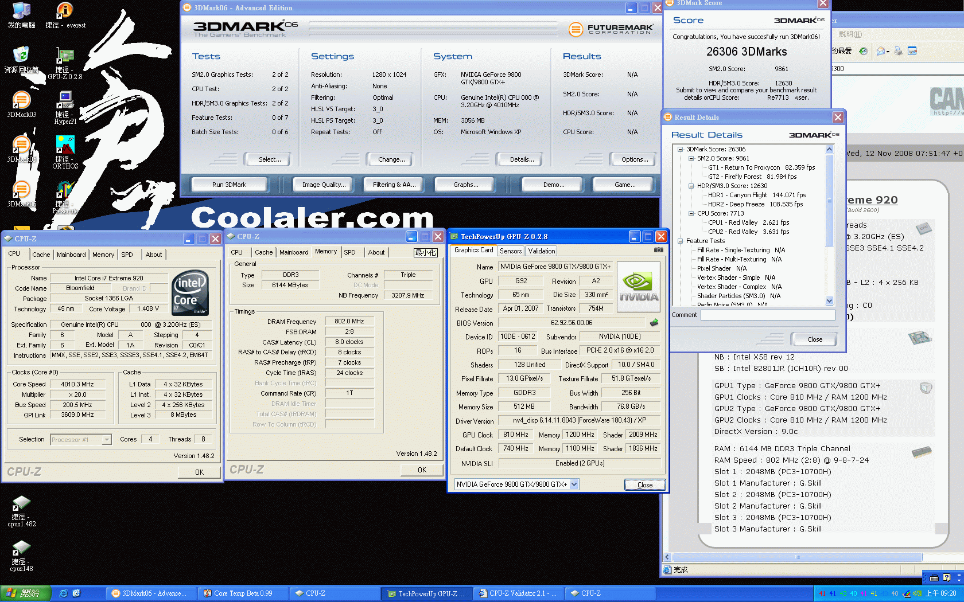The image size is (964, 602).
Task: Select the GPU-Z.0.2.8 shortcut desktop icon
Action: pyautogui.click(x=65, y=63)
